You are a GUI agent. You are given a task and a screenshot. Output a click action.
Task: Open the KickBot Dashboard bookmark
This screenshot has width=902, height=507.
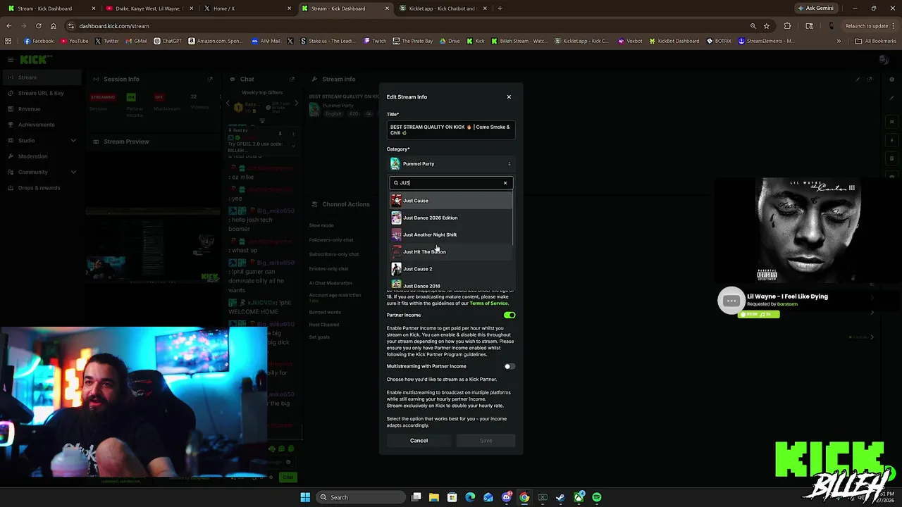point(676,41)
